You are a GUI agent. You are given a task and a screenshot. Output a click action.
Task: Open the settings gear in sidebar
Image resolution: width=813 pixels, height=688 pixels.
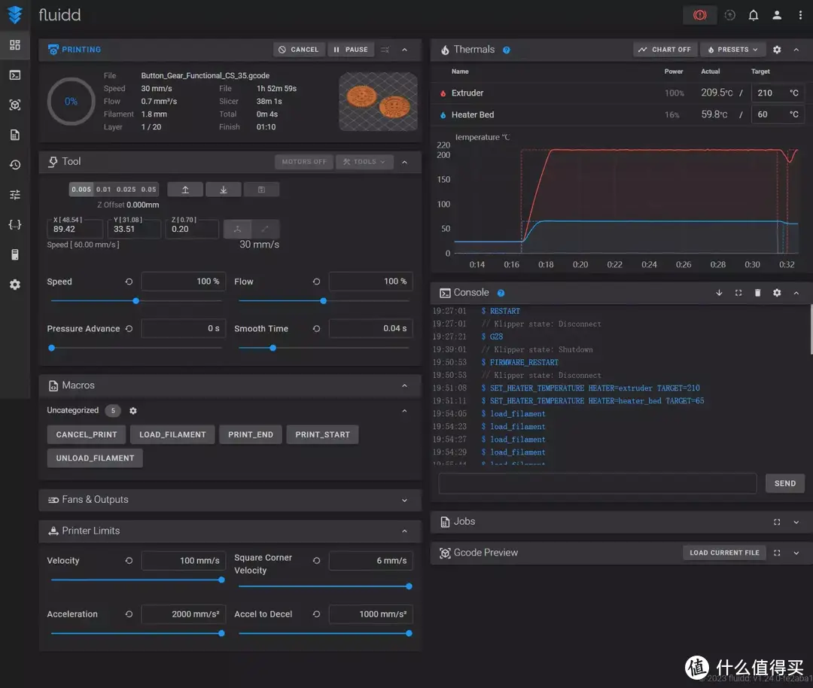coord(15,285)
